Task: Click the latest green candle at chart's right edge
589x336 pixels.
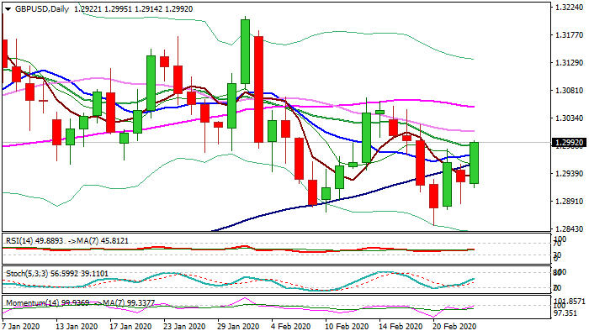Action: (x=474, y=163)
